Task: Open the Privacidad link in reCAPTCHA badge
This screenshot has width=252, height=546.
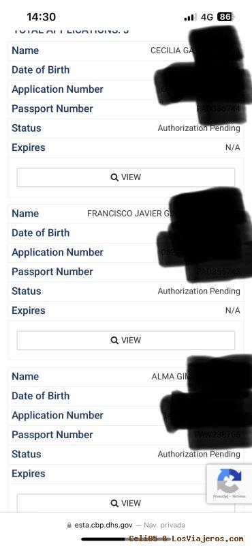Action: 220,496
